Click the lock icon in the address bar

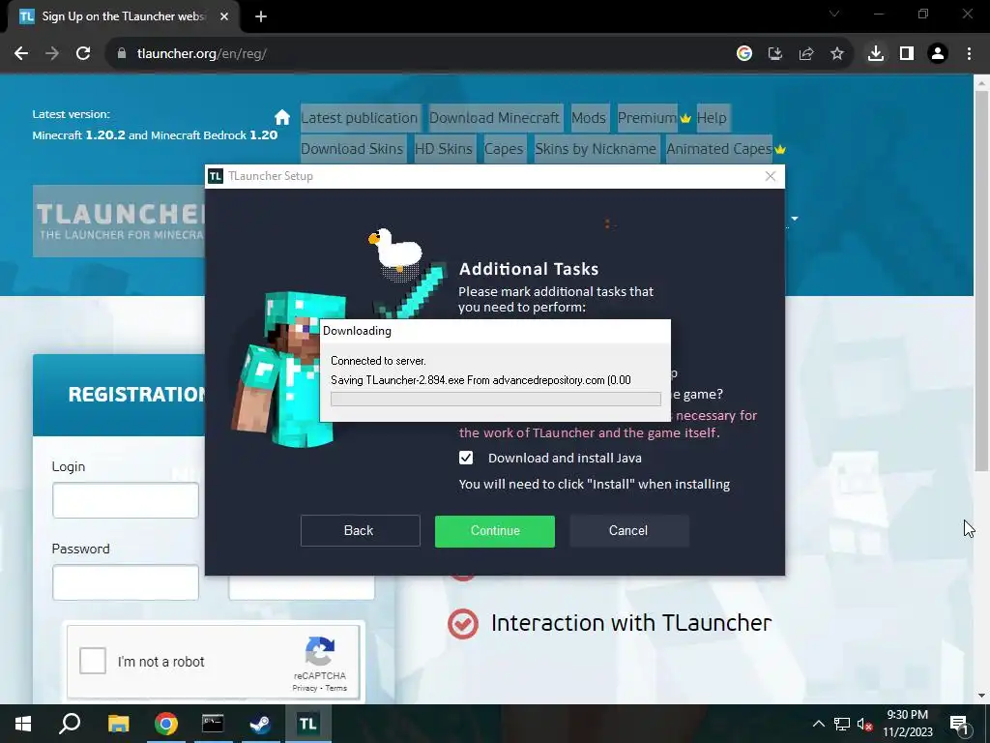[x=122, y=54]
